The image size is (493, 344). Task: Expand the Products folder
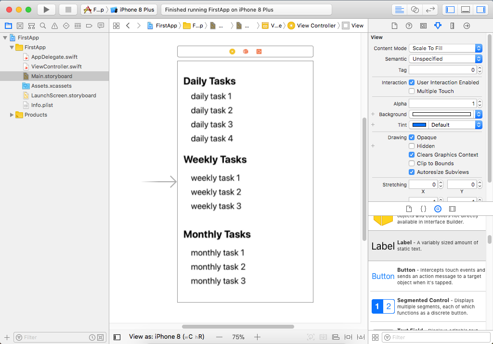click(12, 115)
